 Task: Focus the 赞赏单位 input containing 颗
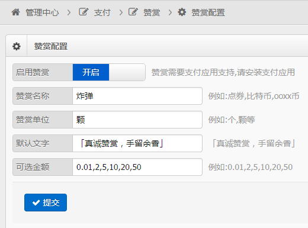point(137,120)
